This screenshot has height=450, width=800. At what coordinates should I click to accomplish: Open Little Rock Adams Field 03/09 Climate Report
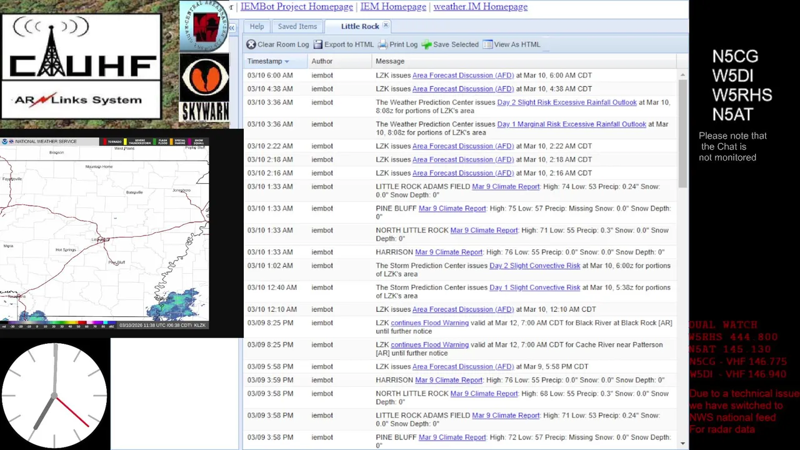click(506, 416)
